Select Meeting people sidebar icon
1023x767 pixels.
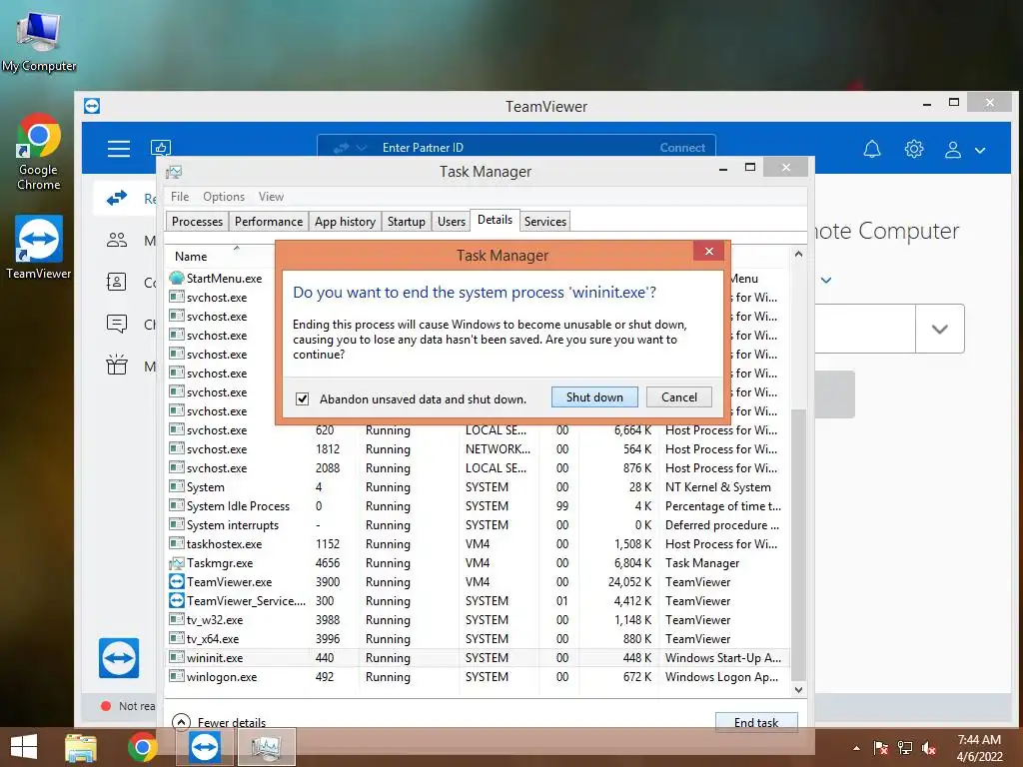(117, 240)
